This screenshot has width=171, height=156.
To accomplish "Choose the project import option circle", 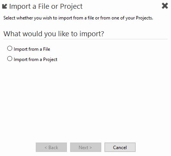I will pos(10,59).
